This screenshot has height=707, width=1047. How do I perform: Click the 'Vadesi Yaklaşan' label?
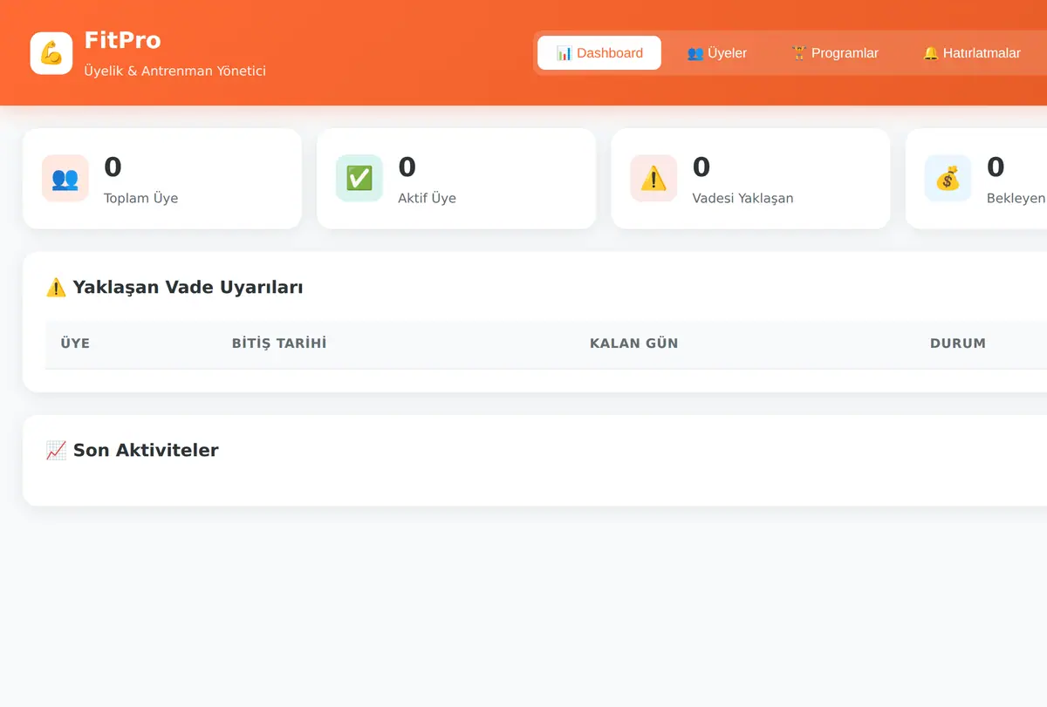pyautogui.click(x=742, y=198)
